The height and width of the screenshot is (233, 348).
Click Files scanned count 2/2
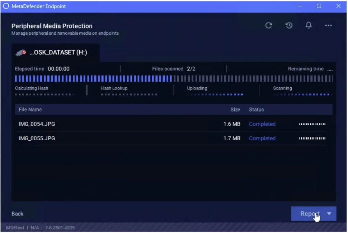point(191,69)
